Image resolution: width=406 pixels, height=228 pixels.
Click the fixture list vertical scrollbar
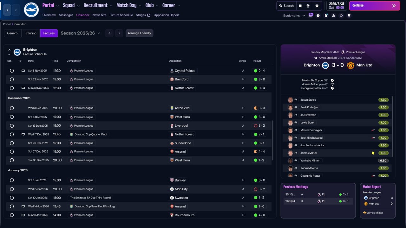pos(272,140)
